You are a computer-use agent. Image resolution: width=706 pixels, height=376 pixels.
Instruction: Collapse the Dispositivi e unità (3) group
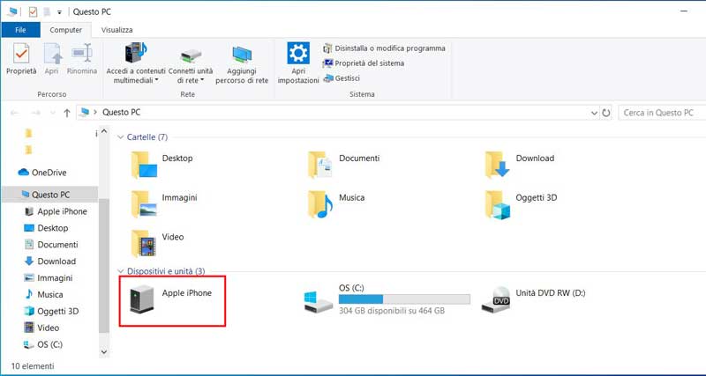(120, 271)
